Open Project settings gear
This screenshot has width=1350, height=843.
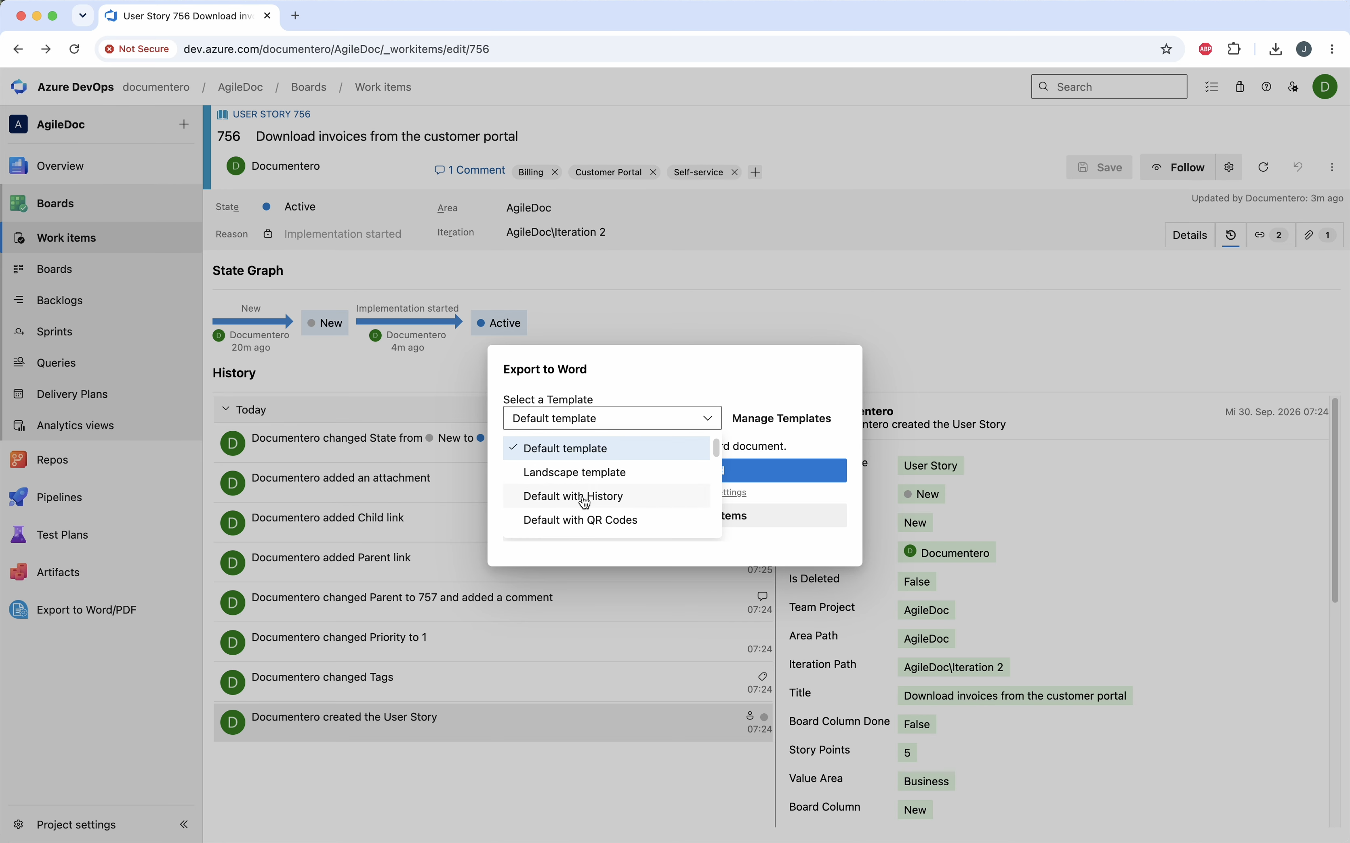point(19,824)
